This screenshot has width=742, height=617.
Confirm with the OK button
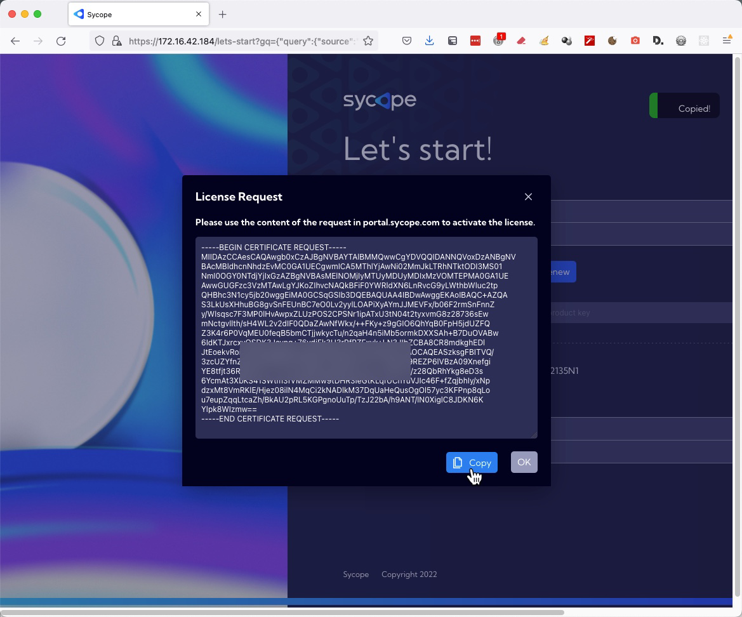click(x=524, y=462)
